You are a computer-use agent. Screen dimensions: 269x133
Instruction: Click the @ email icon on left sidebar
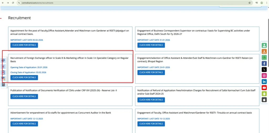[3, 60]
